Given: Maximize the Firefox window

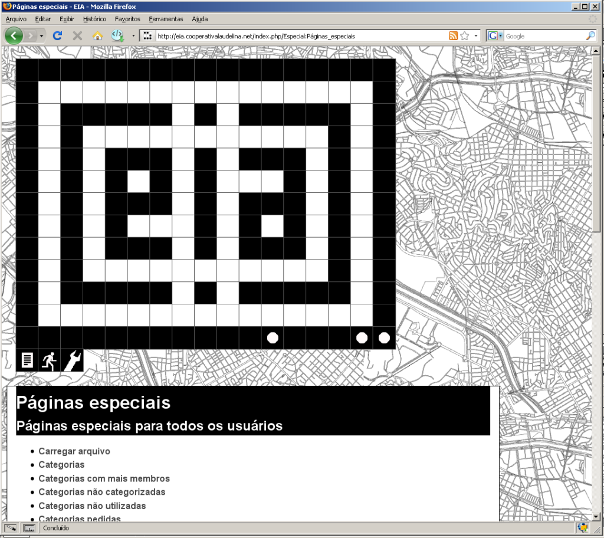Looking at the screenshot, I should tap(585, 6).
